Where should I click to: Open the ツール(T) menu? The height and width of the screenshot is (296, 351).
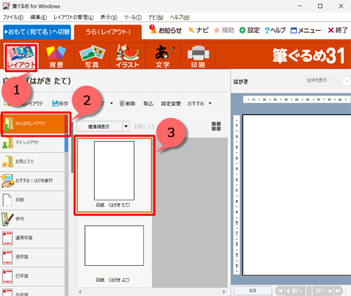point(133,18)
